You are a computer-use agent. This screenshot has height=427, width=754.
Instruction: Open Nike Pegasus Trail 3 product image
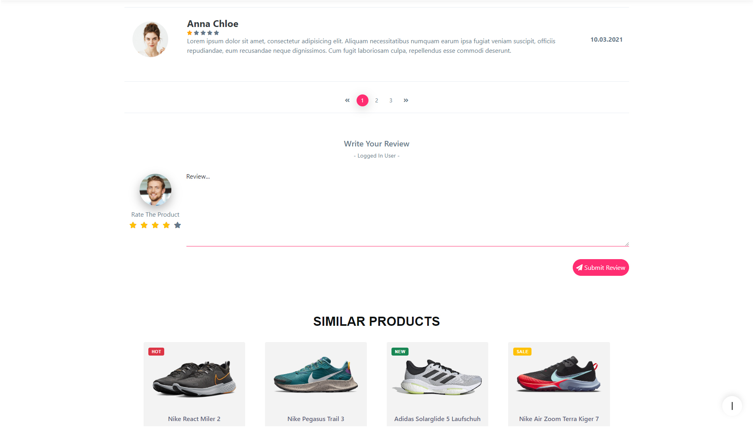(x=316, y=375)
